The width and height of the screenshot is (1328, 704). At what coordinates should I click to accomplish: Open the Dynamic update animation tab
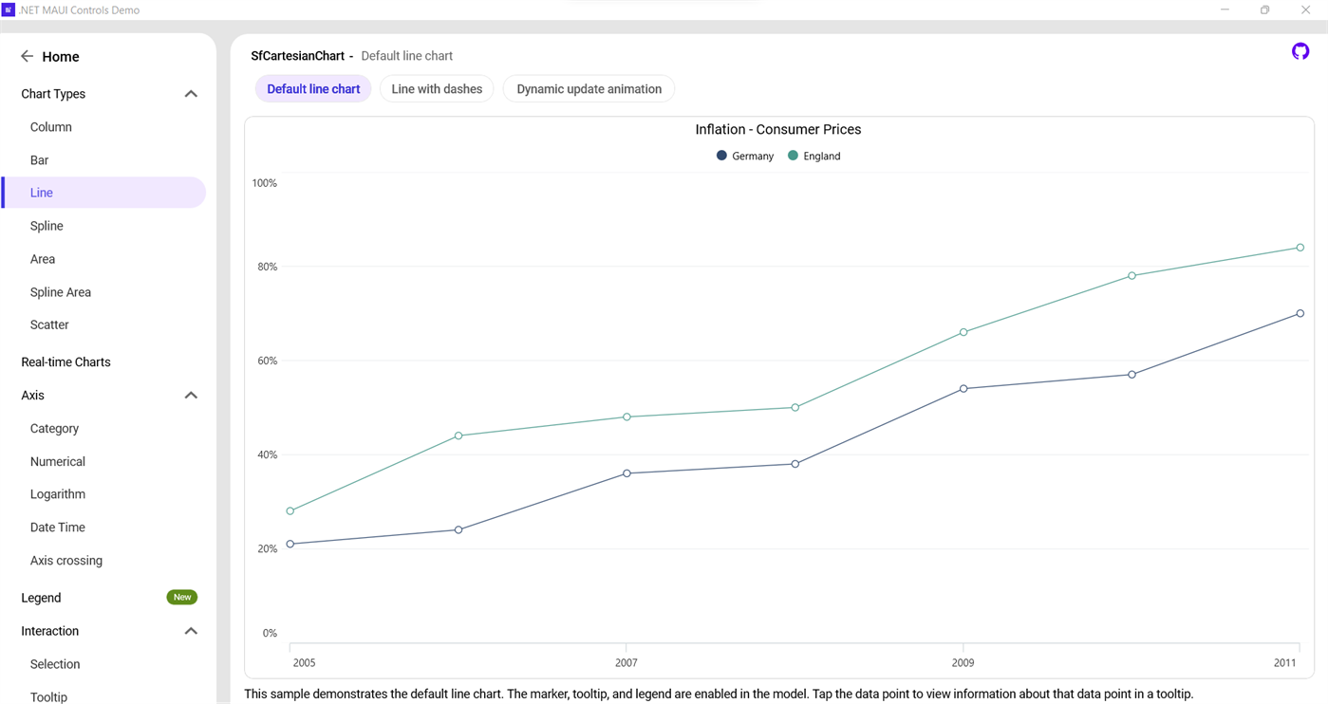tap(589, 89)
